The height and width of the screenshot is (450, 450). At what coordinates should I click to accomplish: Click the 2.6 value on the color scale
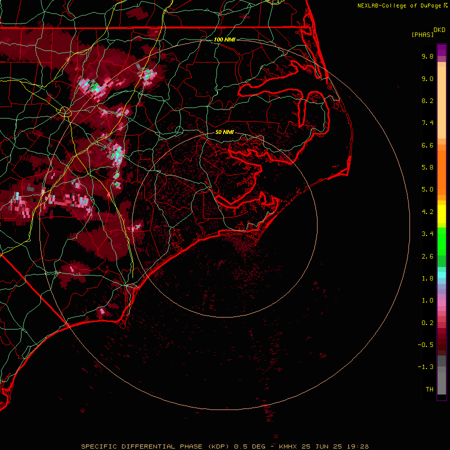(x=427, y=256)
